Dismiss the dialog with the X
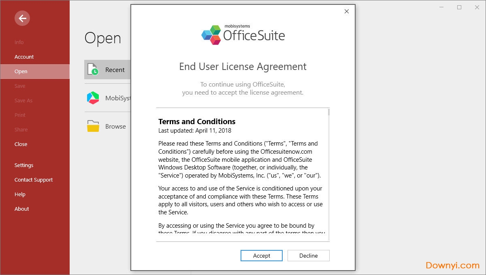486x275 pixels. [x=346, y=11]
